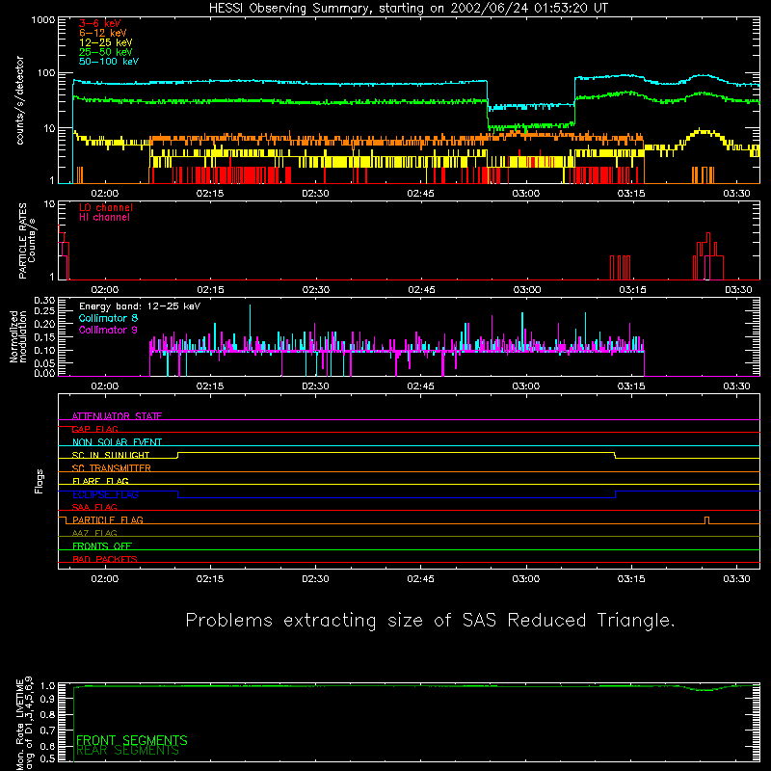
Task: Click the GAP FLAG label
Action: coord(94,429)
